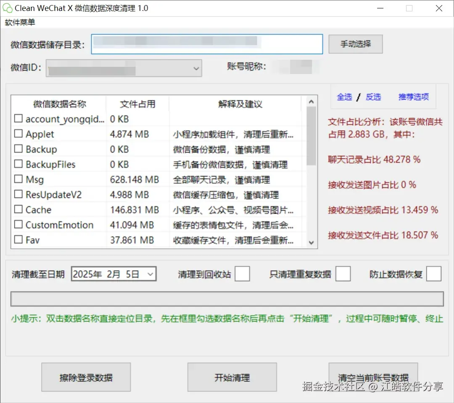454x403 pixels.
Task: Click the CustomEmotion row name
Action: 59,225
